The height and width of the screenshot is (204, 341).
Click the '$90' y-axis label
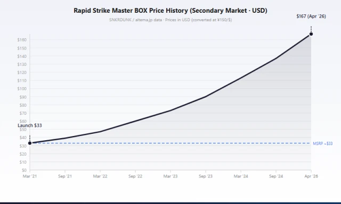23,97
